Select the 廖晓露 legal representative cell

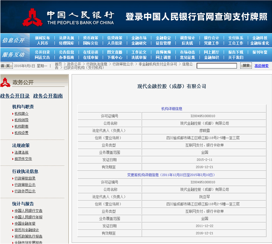[204, 131]
